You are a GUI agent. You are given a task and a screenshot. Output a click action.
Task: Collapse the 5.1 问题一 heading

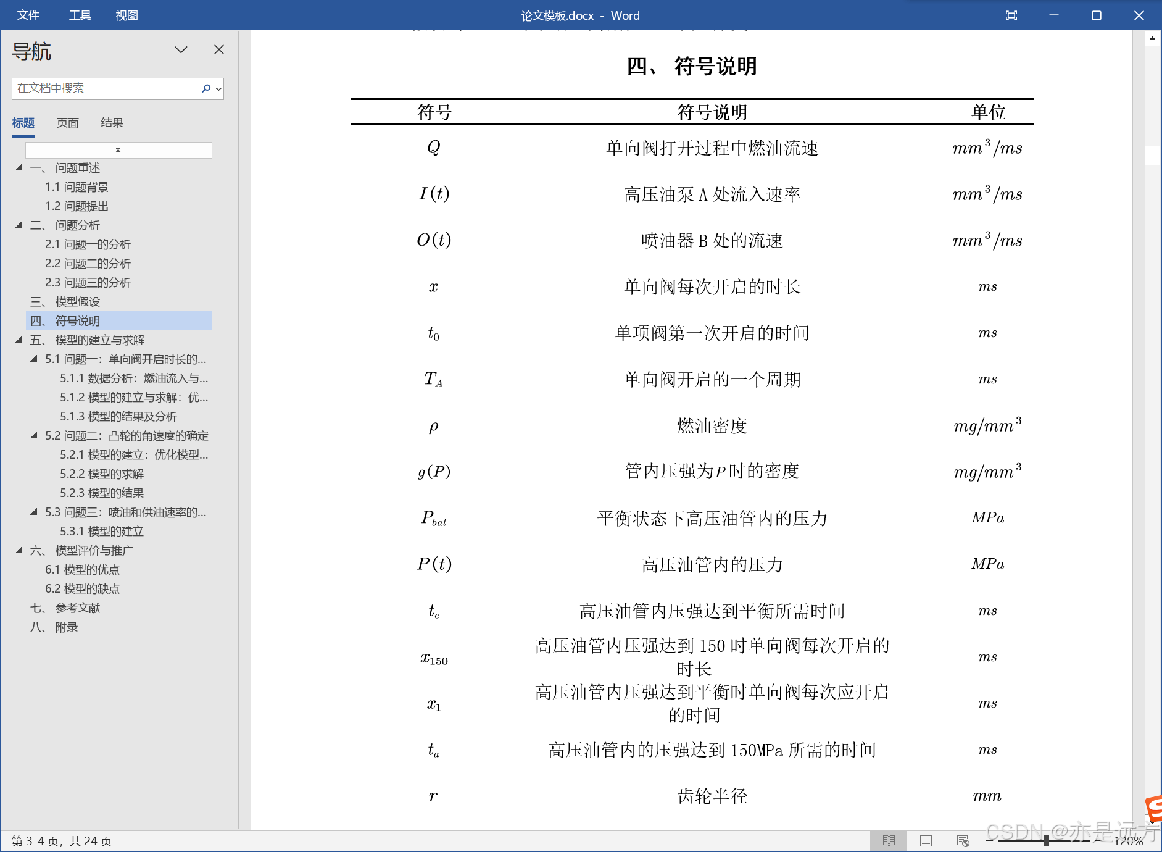(34, 359)
